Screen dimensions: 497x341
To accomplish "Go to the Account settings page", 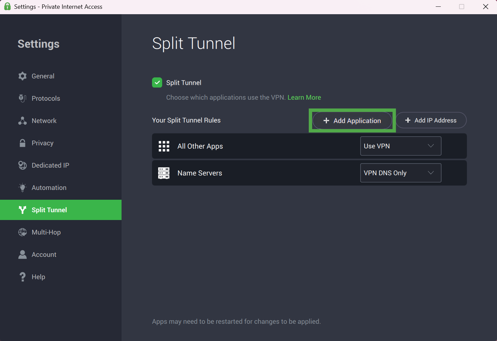I will (61, 254).
